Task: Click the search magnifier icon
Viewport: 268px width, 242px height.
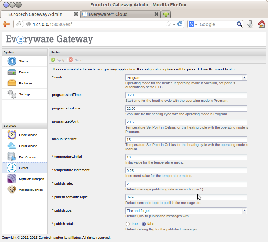Action: (239, 24)
